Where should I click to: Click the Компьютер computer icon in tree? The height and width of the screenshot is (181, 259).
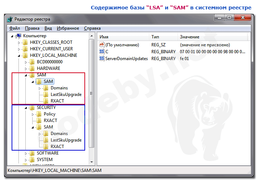click(18, 36)
